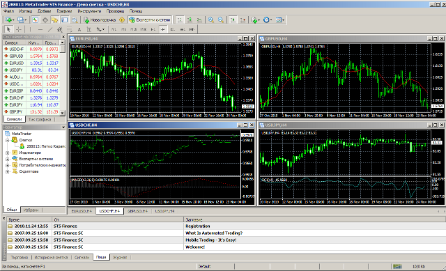446x271 pixels.
Task: Set timeframe to M15
Action: tap(133, 29)
